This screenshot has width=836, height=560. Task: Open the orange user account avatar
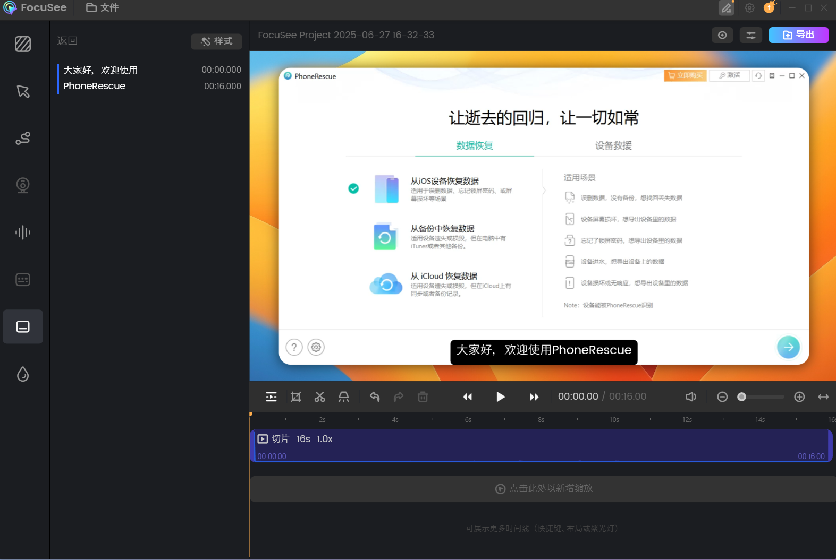click(769, 7)
